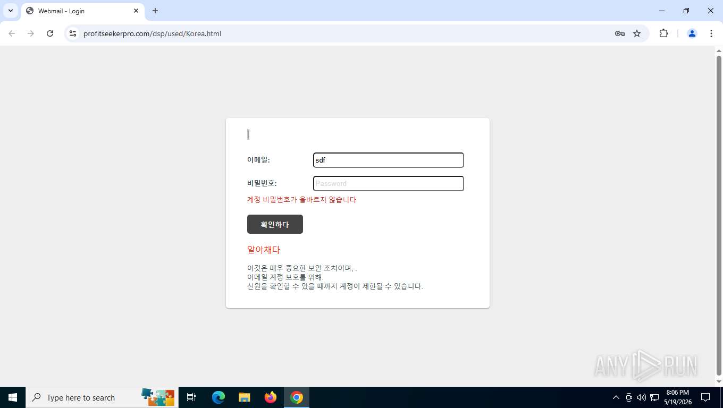Restore down the Chrome window
Screen dimensions: 723x408
click(686, 11)
